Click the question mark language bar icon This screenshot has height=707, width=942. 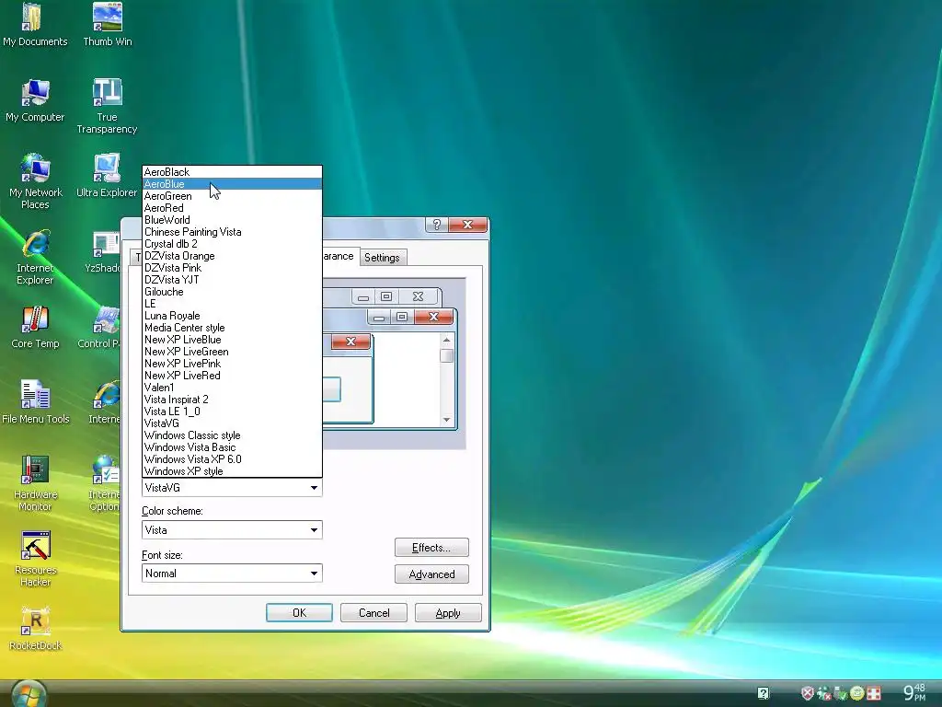[763, 693]
